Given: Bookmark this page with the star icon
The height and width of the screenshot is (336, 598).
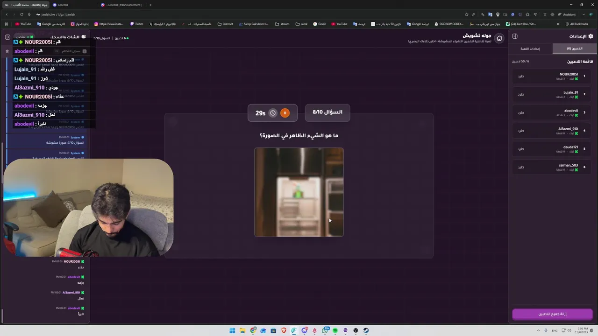Looking at the screenshot, I should click(466, 14).
